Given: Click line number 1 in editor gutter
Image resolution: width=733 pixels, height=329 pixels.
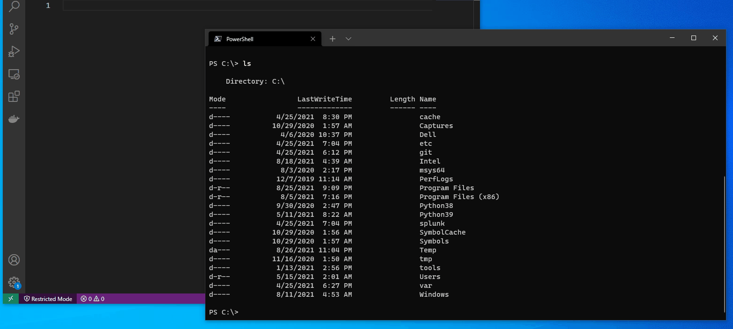Looking at the screenshot, I should (x=48, y=6).
